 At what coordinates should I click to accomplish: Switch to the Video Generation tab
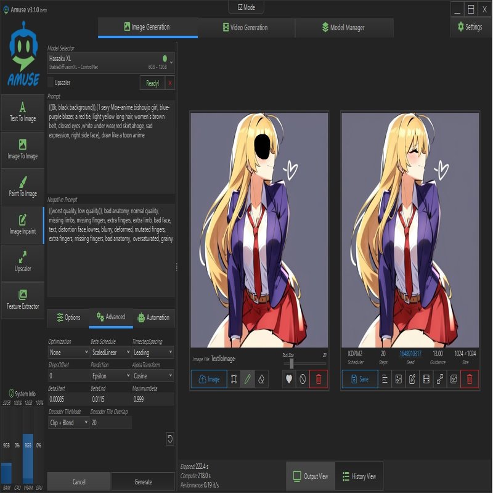pos(246,27)
